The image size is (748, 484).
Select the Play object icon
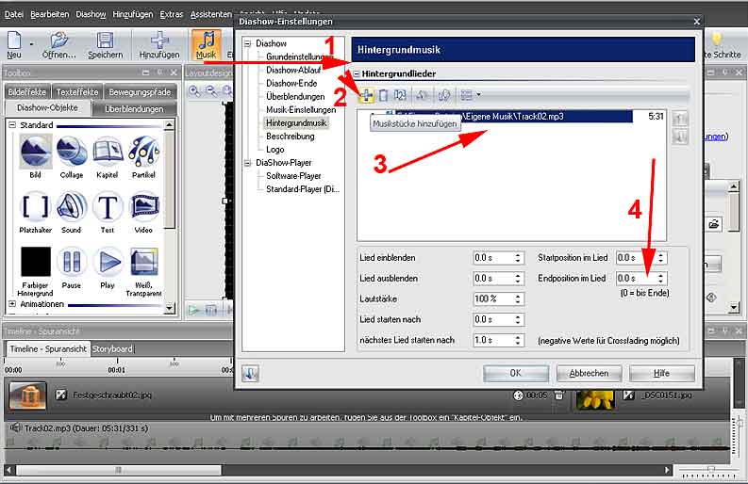[x=108, y=263]
